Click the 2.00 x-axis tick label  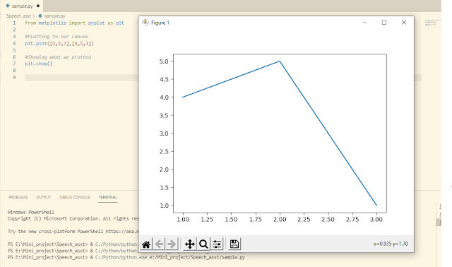tap(280, 220)
